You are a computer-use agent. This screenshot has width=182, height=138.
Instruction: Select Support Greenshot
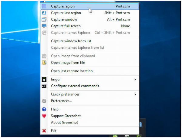click(90, 116)
